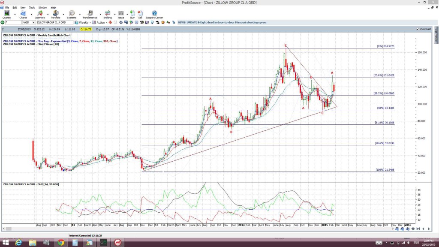Open the Calculator from the taskbar
439x247 pixels.
pyautogui.click(x=75, y=243)
